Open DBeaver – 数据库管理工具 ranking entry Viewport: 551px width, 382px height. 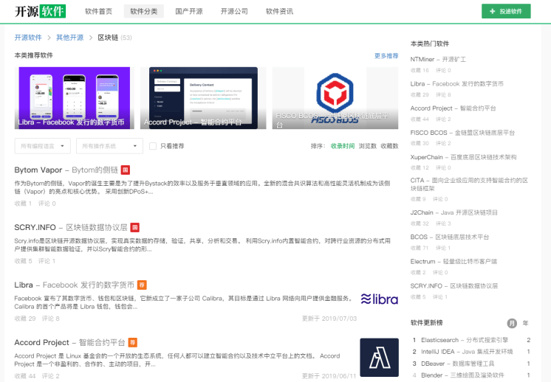pos(457,364)
